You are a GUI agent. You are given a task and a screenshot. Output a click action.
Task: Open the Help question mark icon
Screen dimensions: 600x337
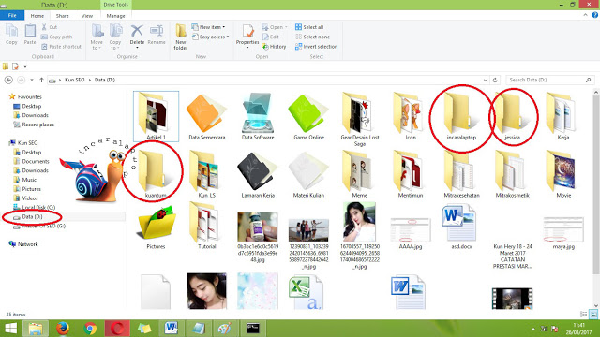coord(595,15)
